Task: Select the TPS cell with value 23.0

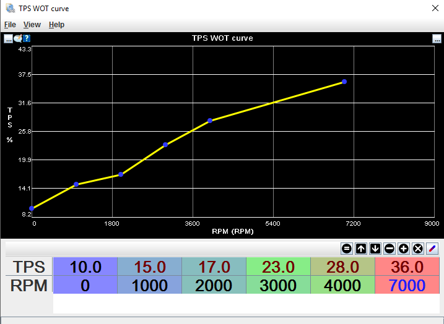Action: coord(278,267)
